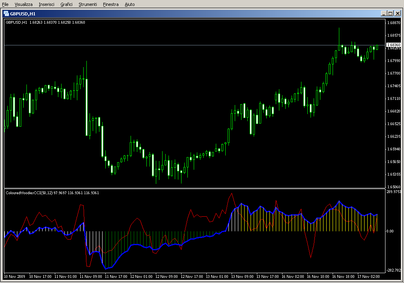Click time label 17 Nov 02:00
Viewport: 404px width, 283px height.
(368, 277)
